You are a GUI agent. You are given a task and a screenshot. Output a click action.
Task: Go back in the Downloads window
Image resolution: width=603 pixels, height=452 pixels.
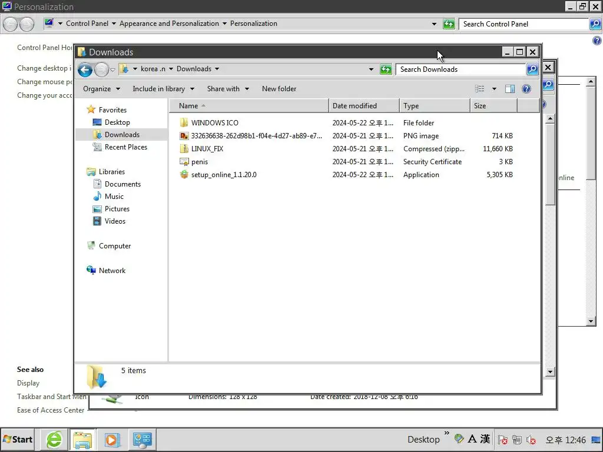[x=85, y=69]
